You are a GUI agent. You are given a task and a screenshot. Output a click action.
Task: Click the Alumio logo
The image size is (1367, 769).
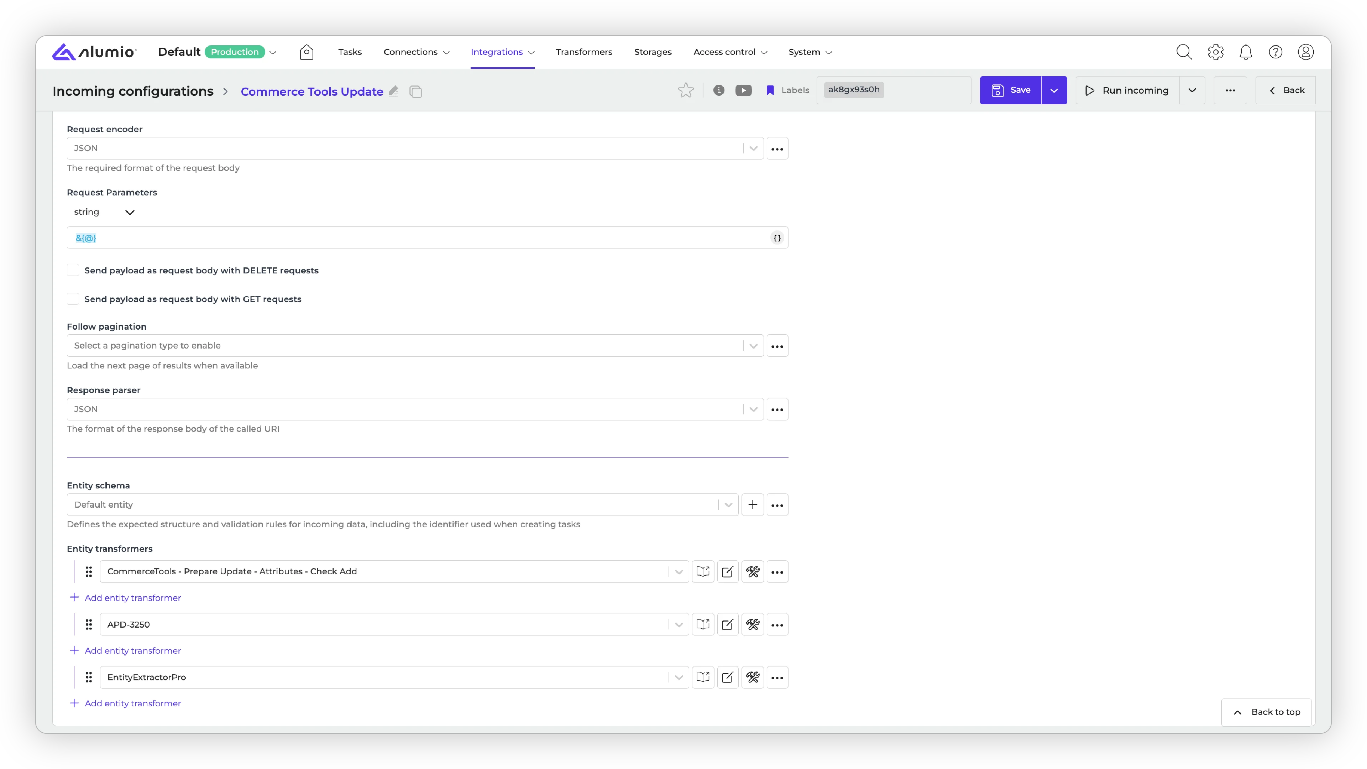(94, 52)
